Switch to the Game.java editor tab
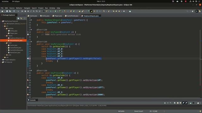 (33, 16)
